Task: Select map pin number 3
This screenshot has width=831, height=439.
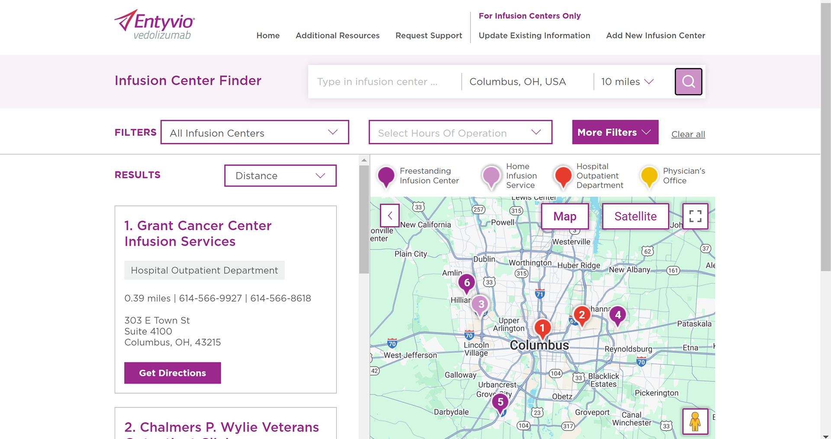Action: click(x=480, y=305)
